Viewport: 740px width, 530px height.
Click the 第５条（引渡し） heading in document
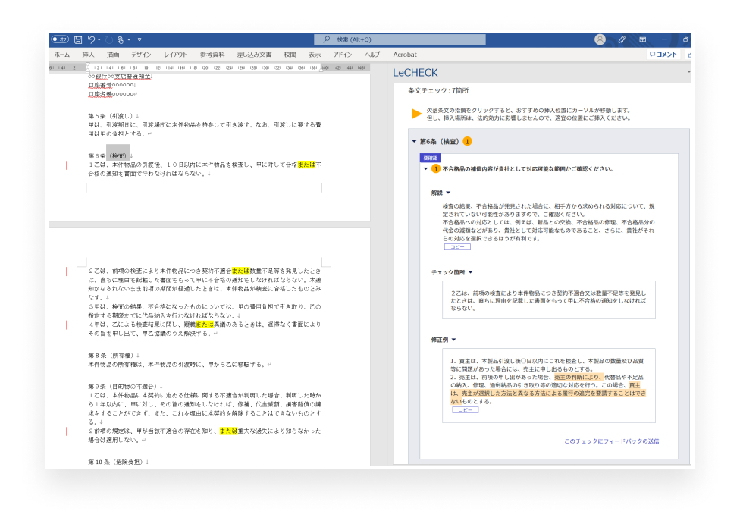click(x=111, y=115)
